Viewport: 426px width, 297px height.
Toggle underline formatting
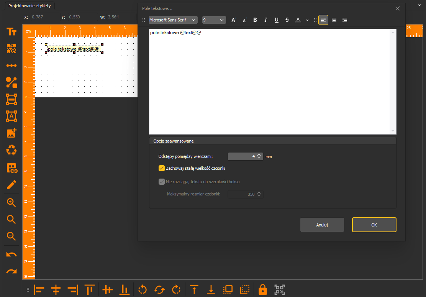point(276,20)
